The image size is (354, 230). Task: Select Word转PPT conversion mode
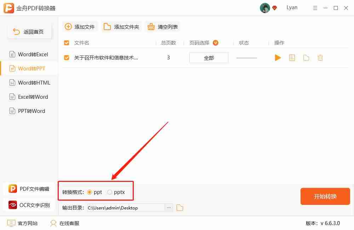(29, 68)
